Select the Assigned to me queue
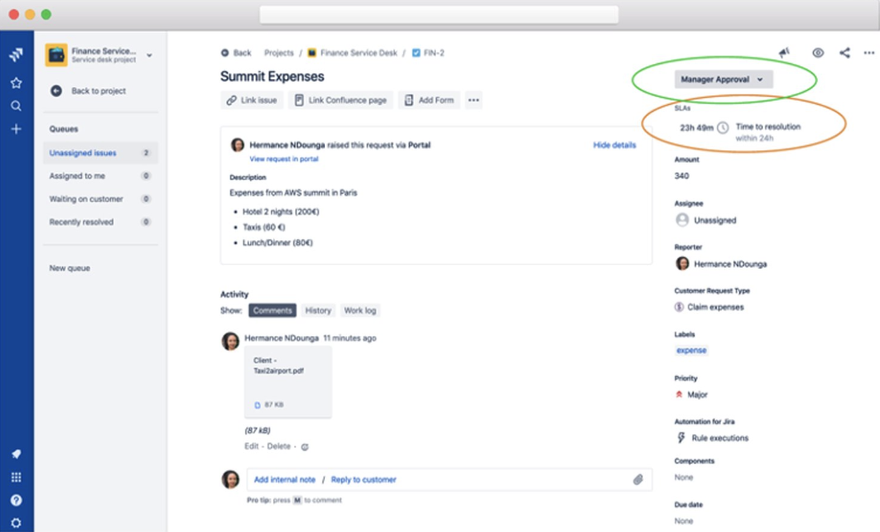This screenshot has height=532, width=880. click(77, 176)
